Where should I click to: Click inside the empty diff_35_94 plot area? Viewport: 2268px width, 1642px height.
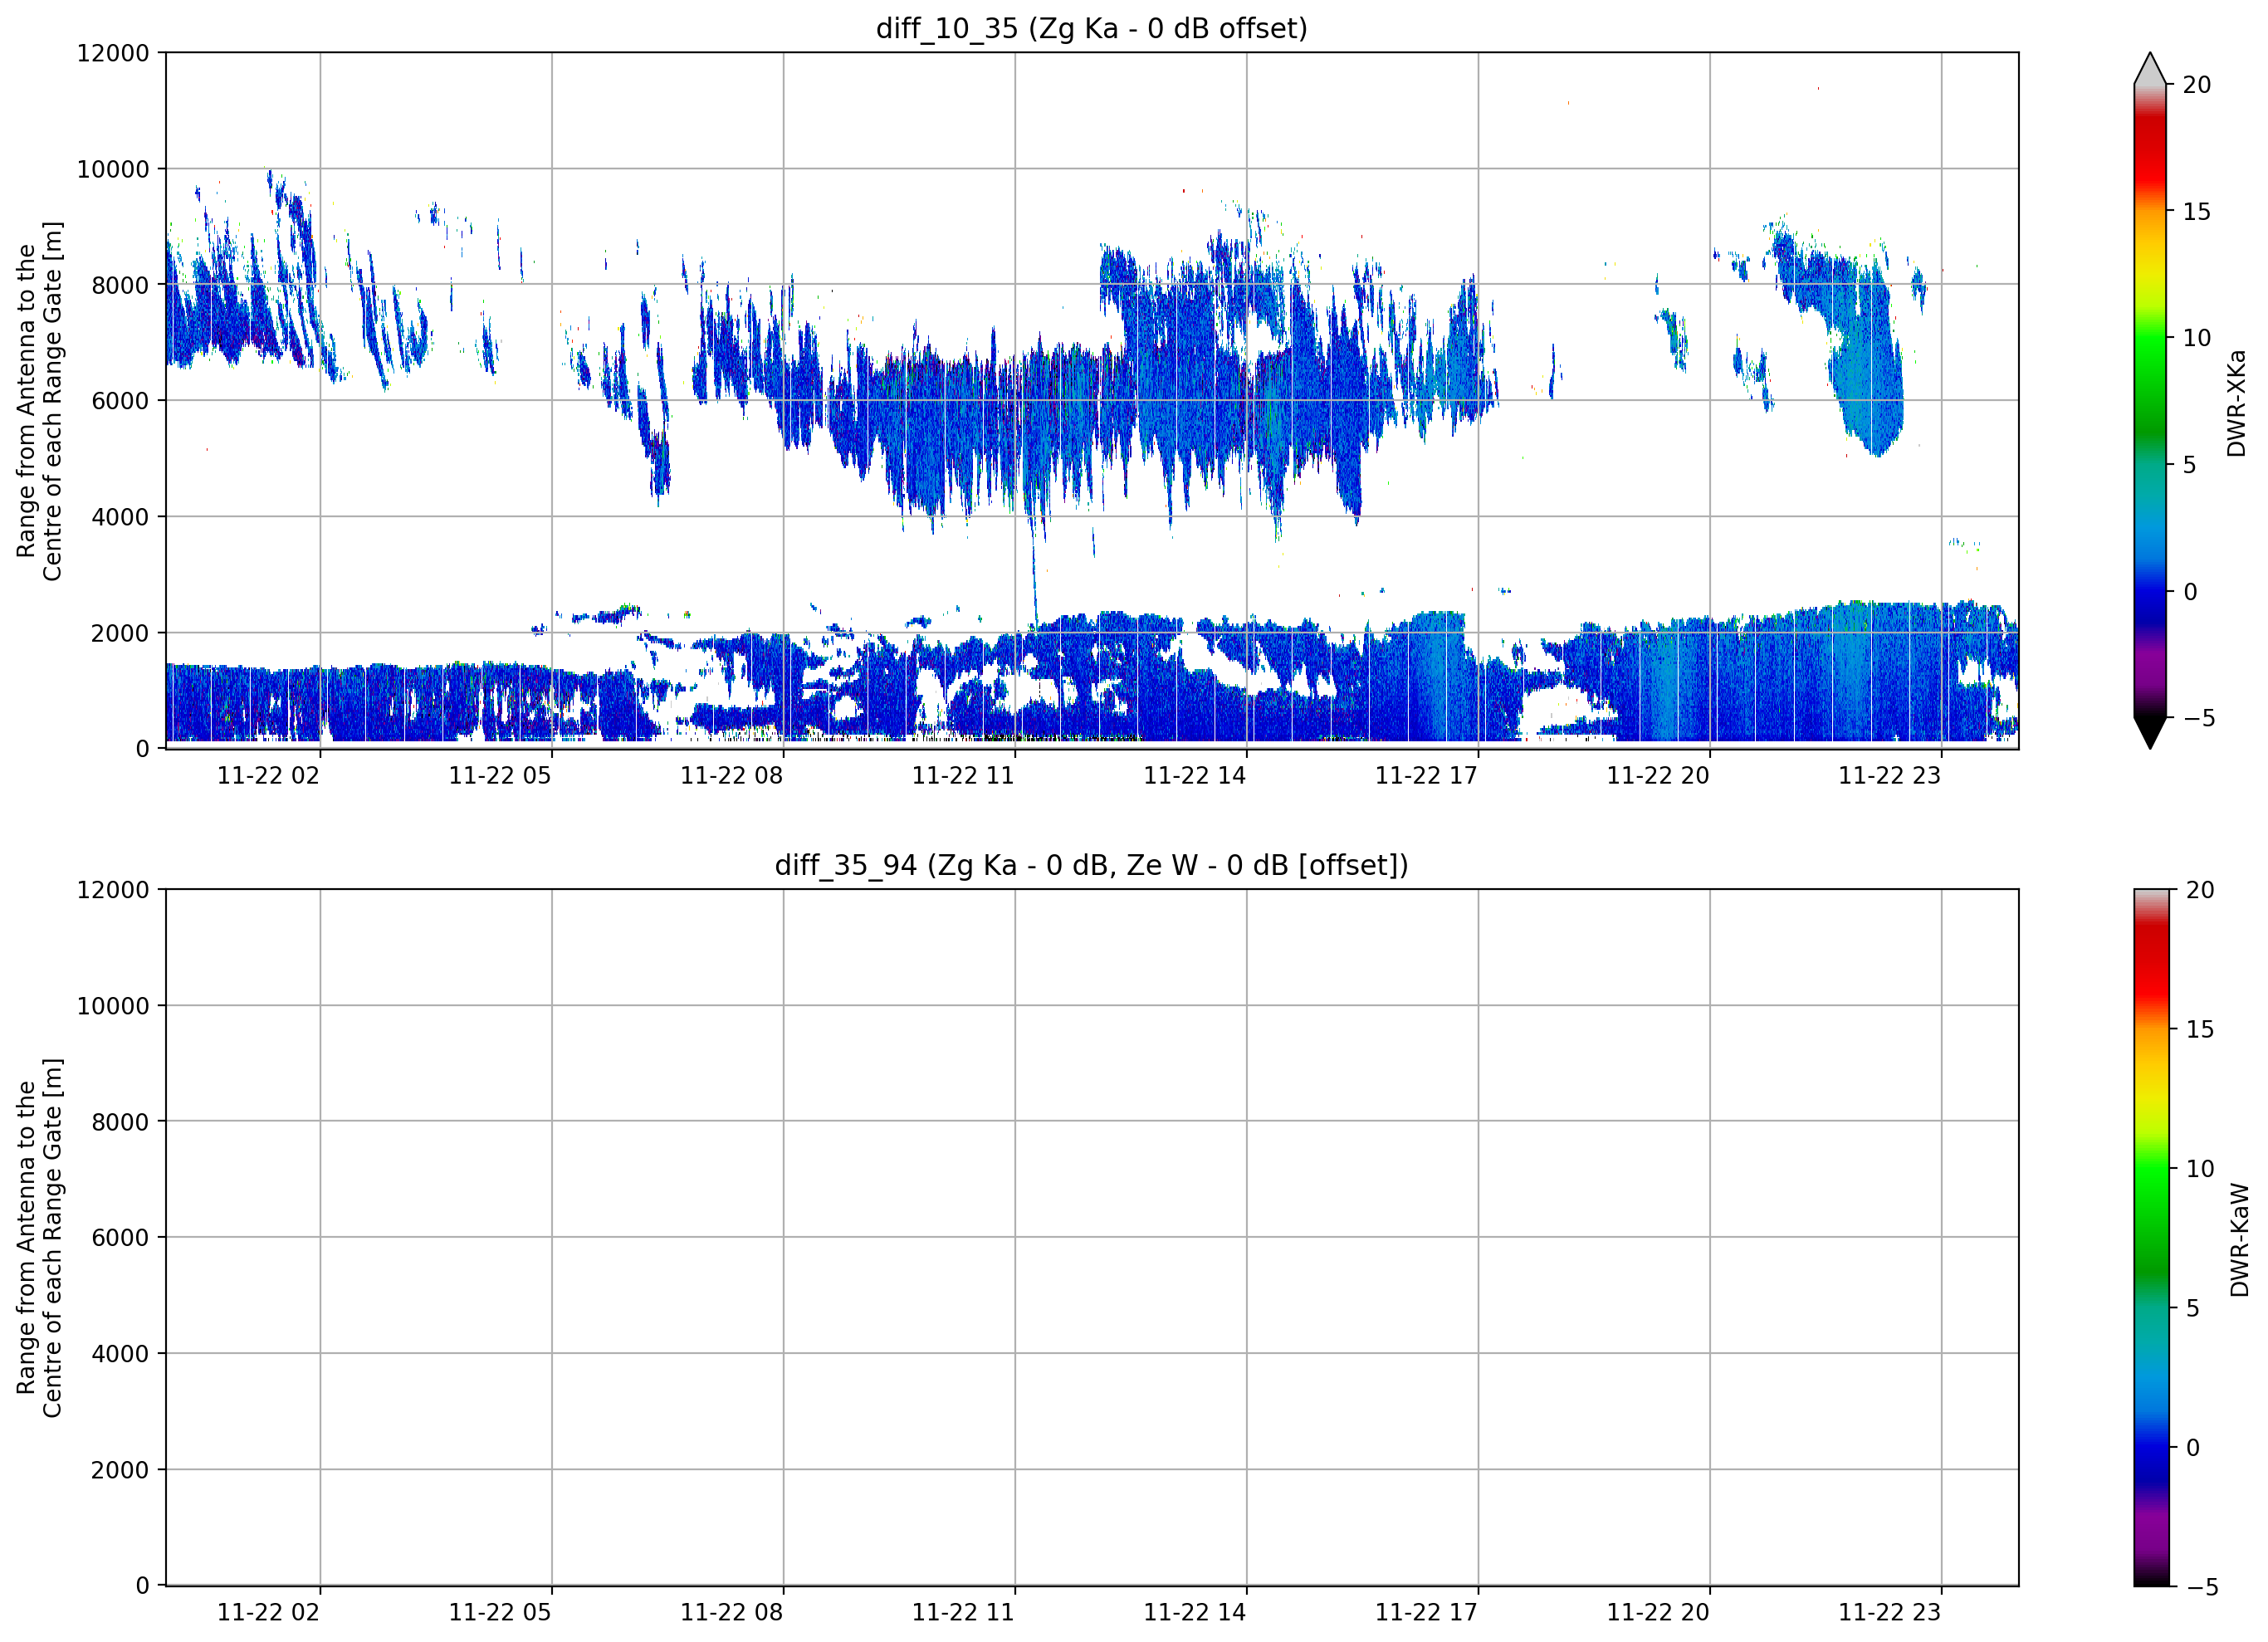click(1091, 1237)
